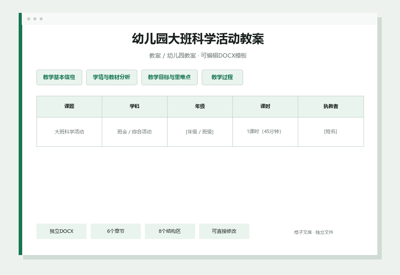Click the [姓名] placeholder cell

click(331, 132)
